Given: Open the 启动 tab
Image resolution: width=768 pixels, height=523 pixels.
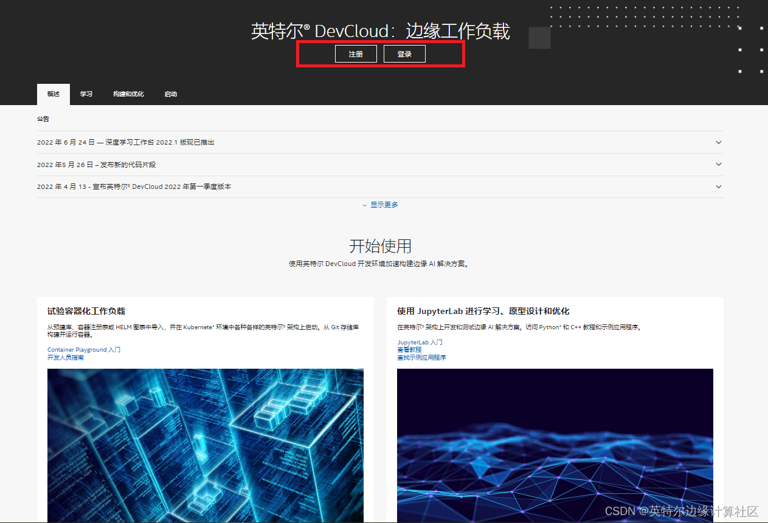Looking at the screenshot, I should click(x=170, y=94).
